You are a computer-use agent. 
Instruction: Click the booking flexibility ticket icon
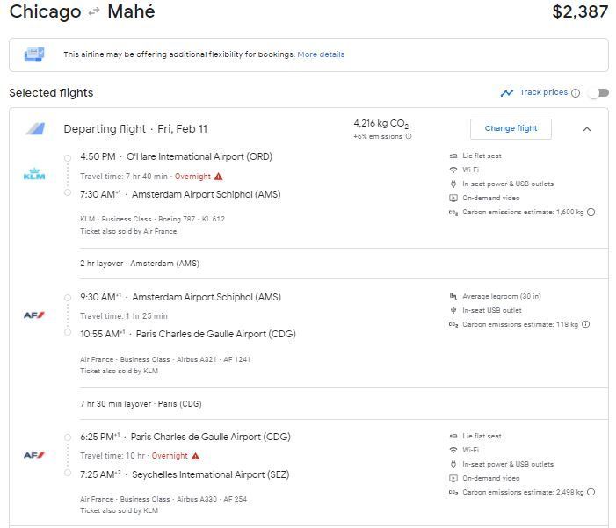click(x=34, y=54)
